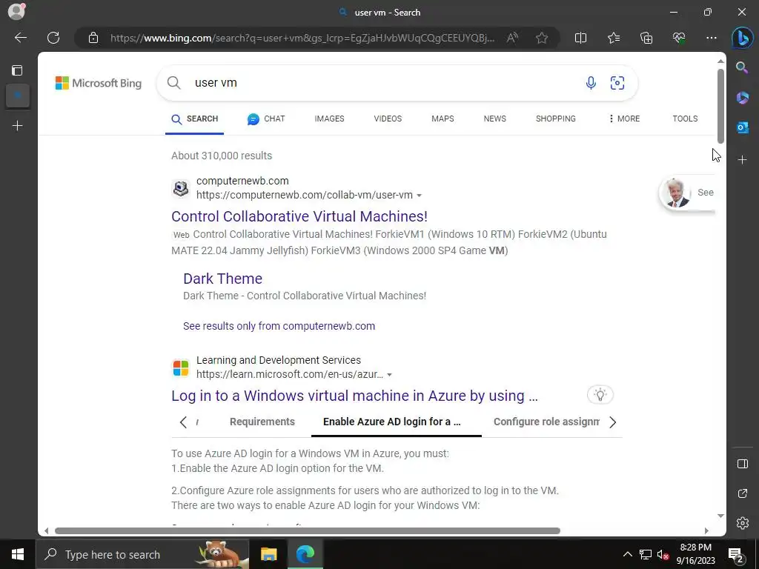Click the vertical page scrollbar thumb

[720, 107]
